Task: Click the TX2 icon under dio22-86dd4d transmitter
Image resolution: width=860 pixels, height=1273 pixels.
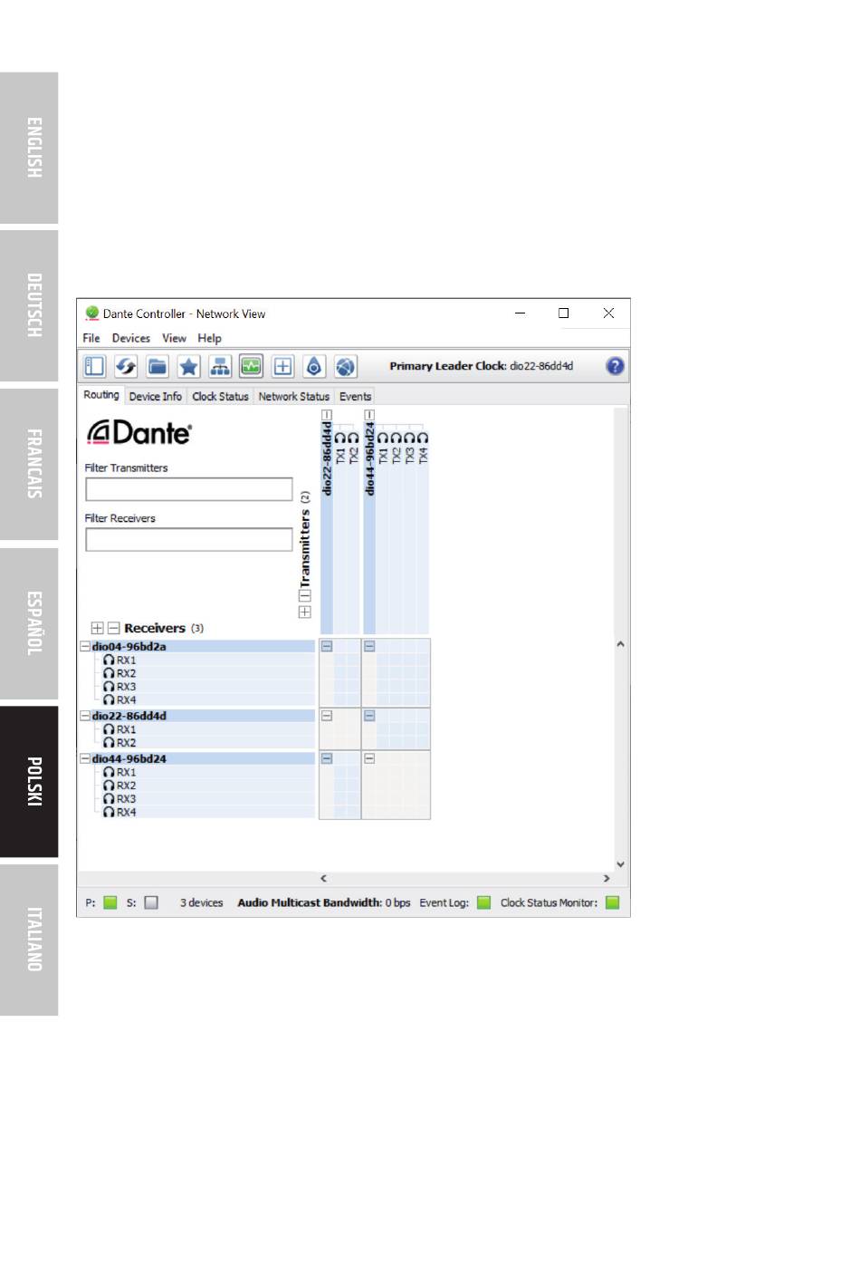Action: [353, 439]
